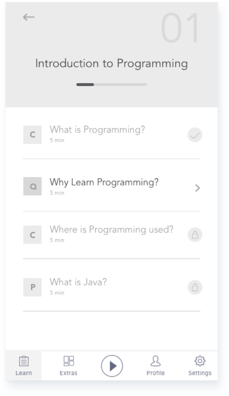Screen dimensions: 229x396
Task: Open the Extras section icon
Action: click(68, 361)
